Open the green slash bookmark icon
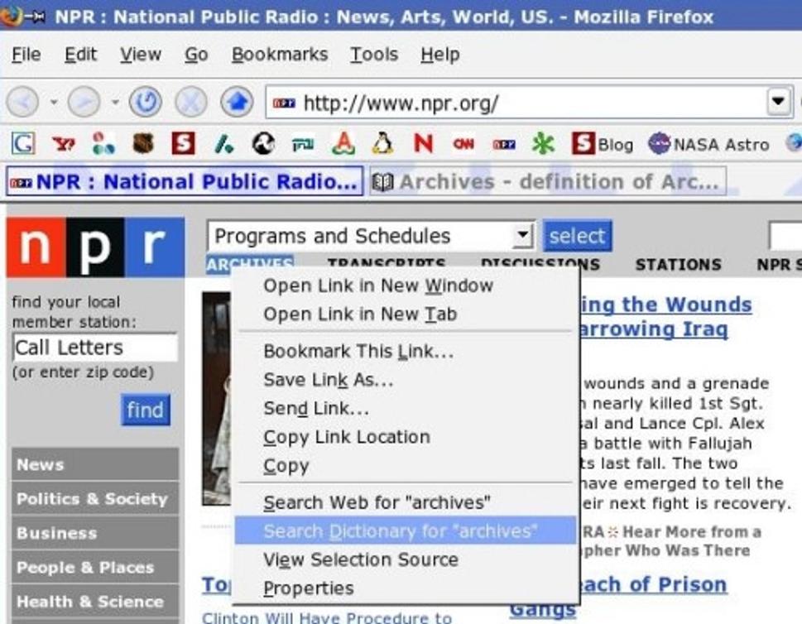Screen dimensions: 802x624 click(x=223, y=144)
